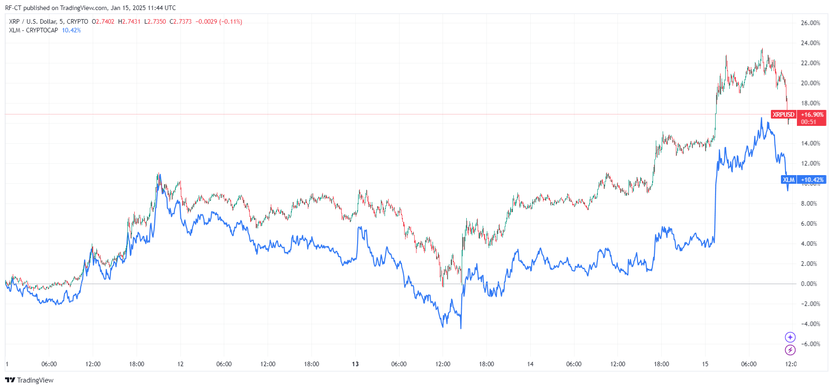Click the bold date label 13 on time axis
833x389 pixels.
[x=355, y=364]
